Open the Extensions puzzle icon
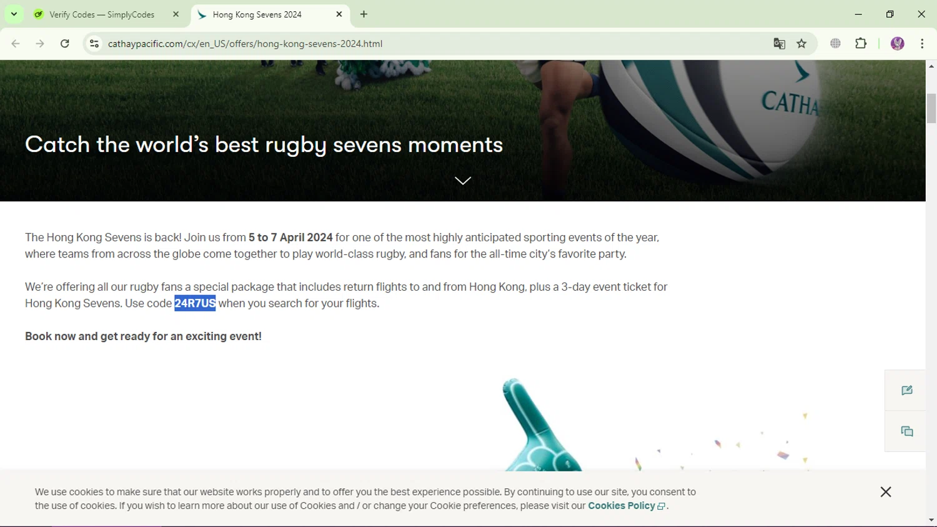This screenshot has width=937, height=527. (x=861, y=44)
